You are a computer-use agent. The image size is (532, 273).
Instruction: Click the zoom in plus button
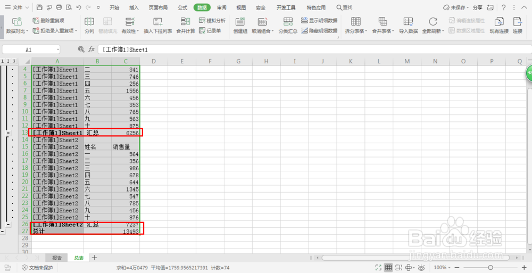(524, 268)
